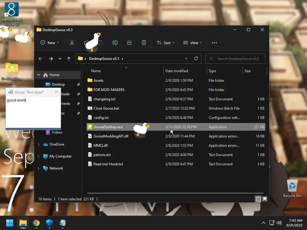Refresh the DesktopGoose v0.3 folder
The height and width of the screenshot is (230, 307).
tap(196, 58)
